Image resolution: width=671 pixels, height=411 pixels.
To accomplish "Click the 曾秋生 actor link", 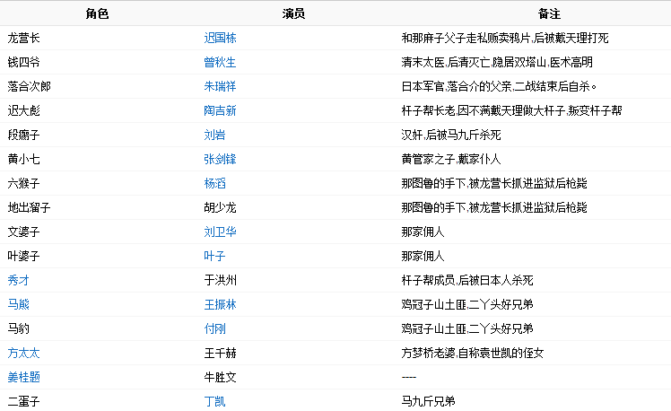I will point(220,63).
